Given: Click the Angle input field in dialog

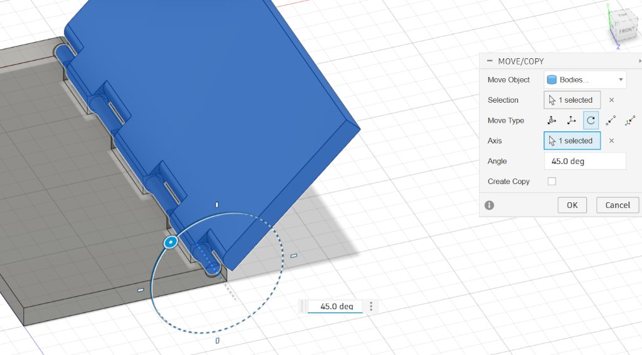Looking at the screenshot, I should click(x=585, y=161).
